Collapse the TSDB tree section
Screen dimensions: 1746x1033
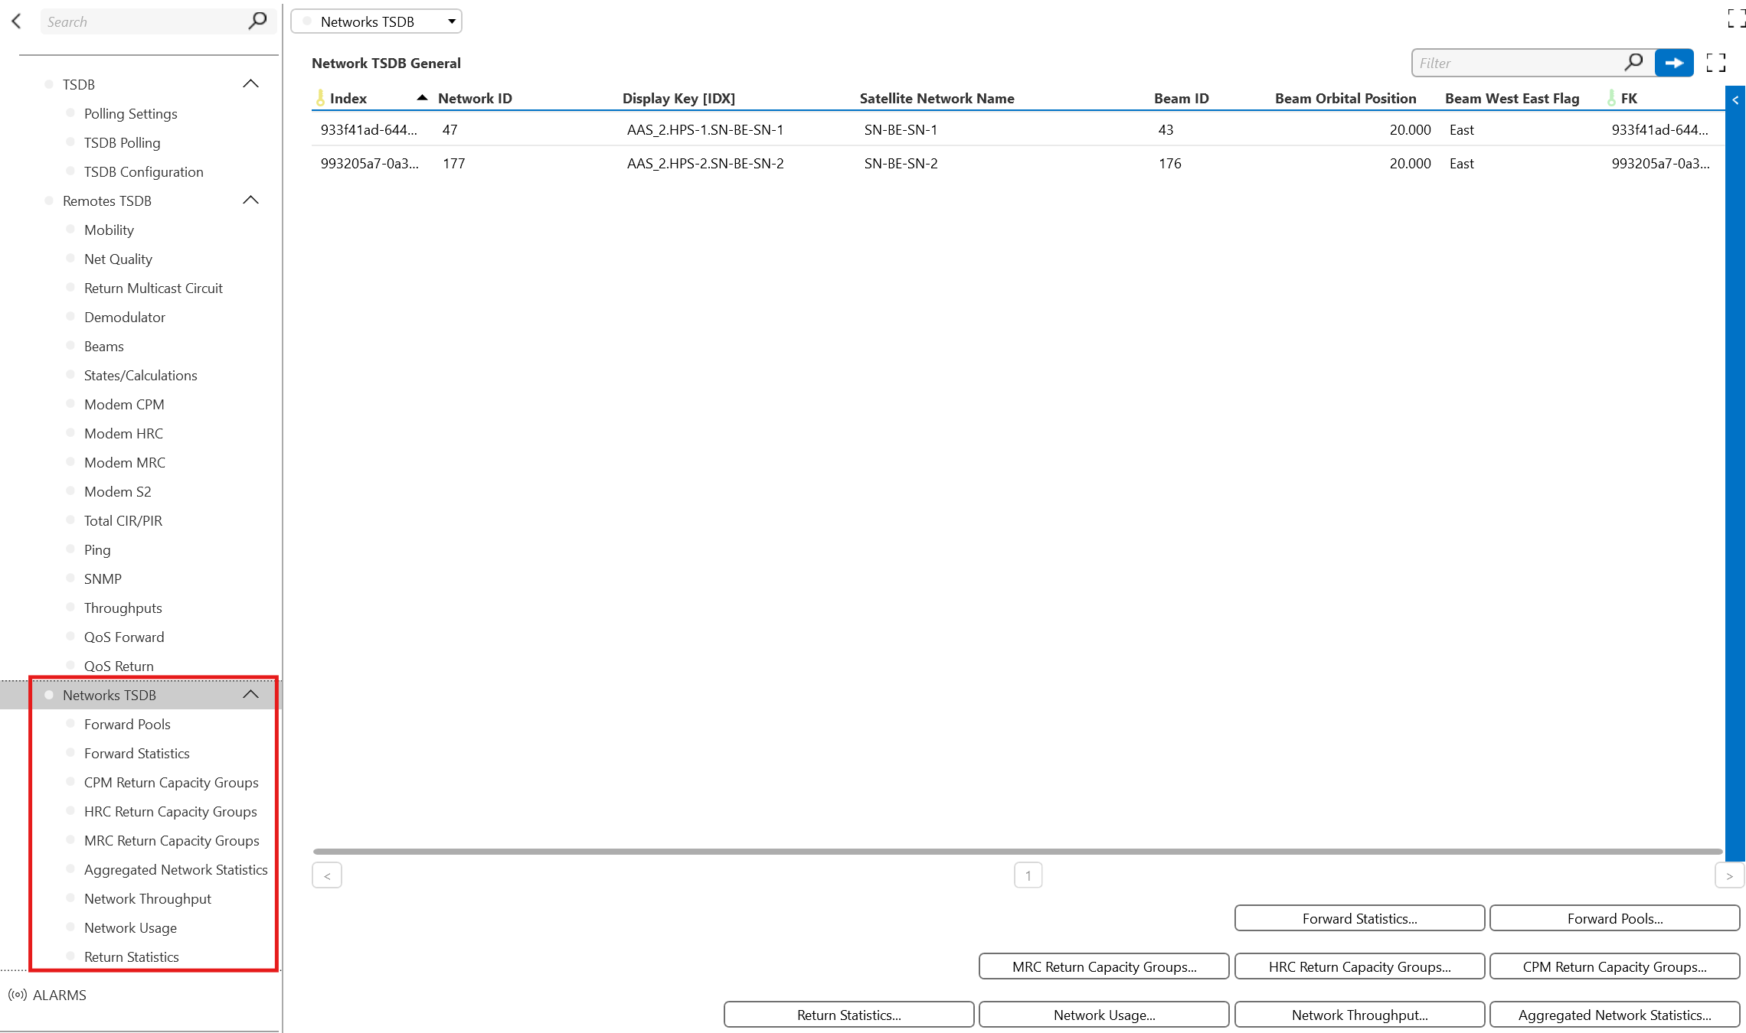250,83
